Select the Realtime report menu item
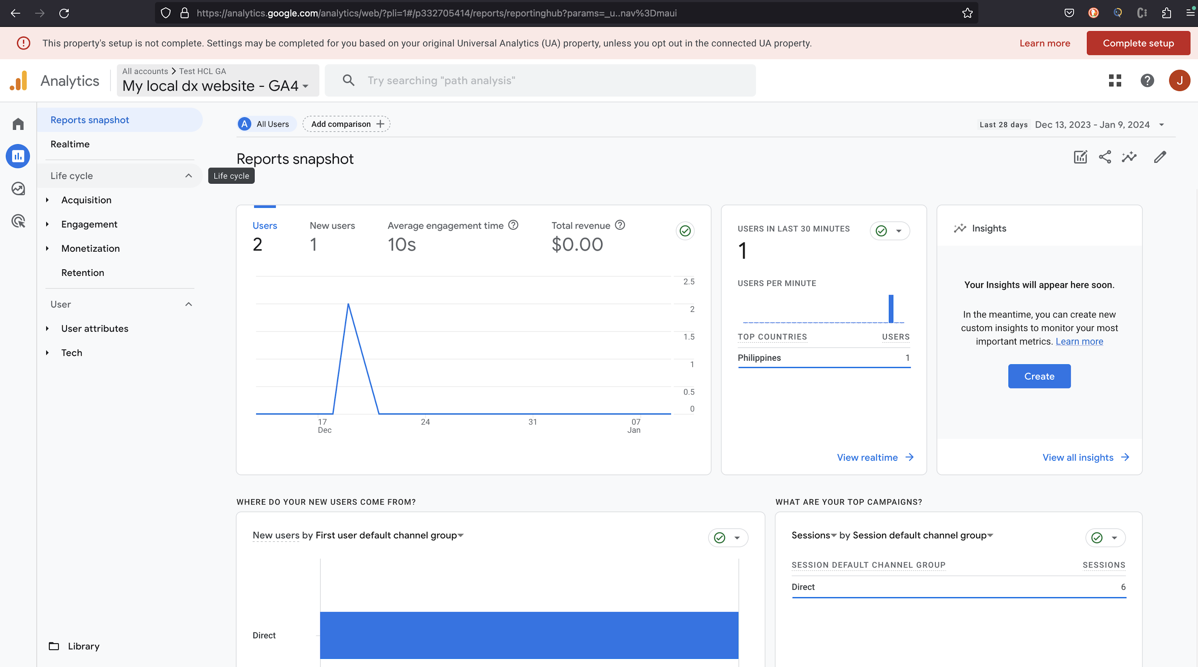The width and height of the screenshot is (1198, 667). coord(70,144)
